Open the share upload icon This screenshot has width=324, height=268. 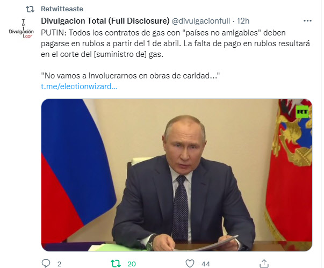(x=264, y=264)
